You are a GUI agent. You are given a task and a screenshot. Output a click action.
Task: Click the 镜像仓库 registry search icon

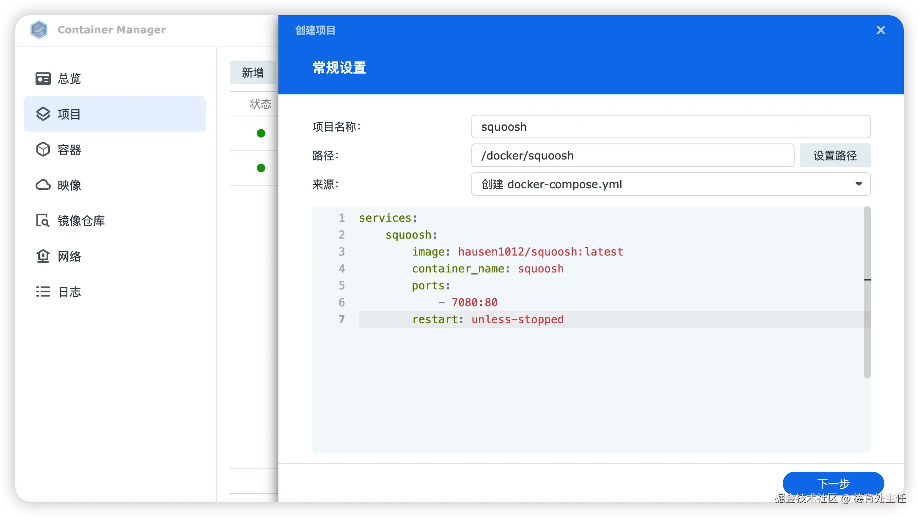click(x=43, y=220)
